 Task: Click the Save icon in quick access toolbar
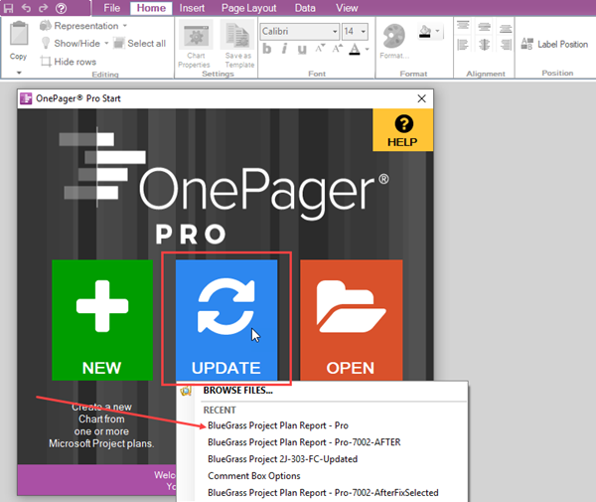pos(8,8)
